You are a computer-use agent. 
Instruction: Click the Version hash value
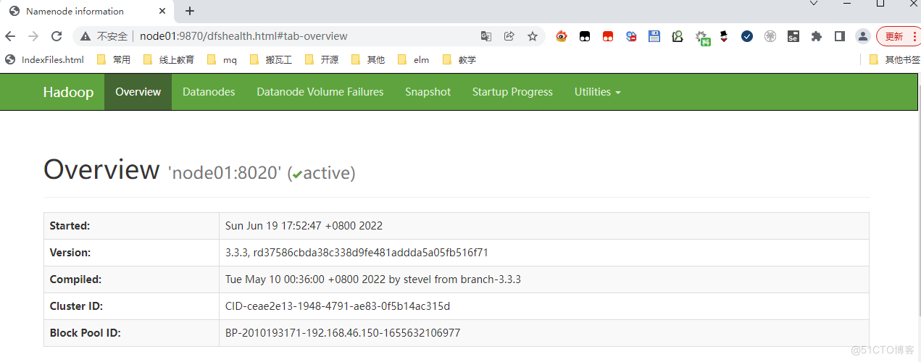[357, 253]
